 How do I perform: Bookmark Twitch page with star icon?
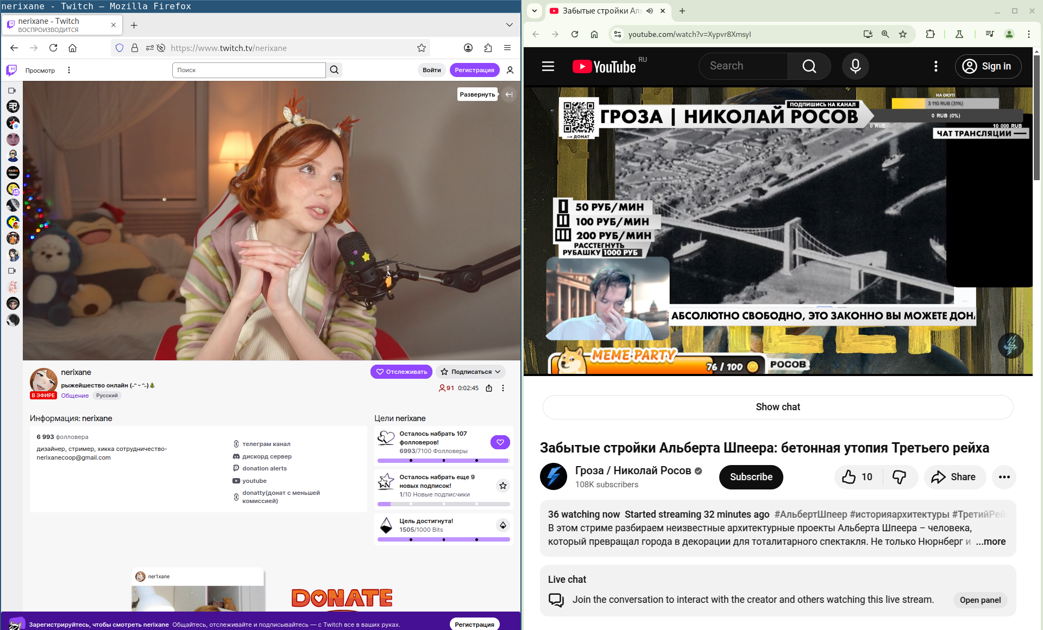[x=422, y=48]
